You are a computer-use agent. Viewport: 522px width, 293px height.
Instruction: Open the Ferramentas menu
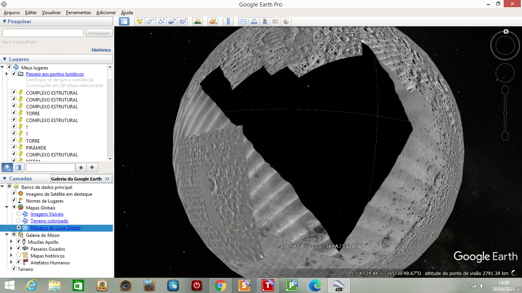coord(78,13)
